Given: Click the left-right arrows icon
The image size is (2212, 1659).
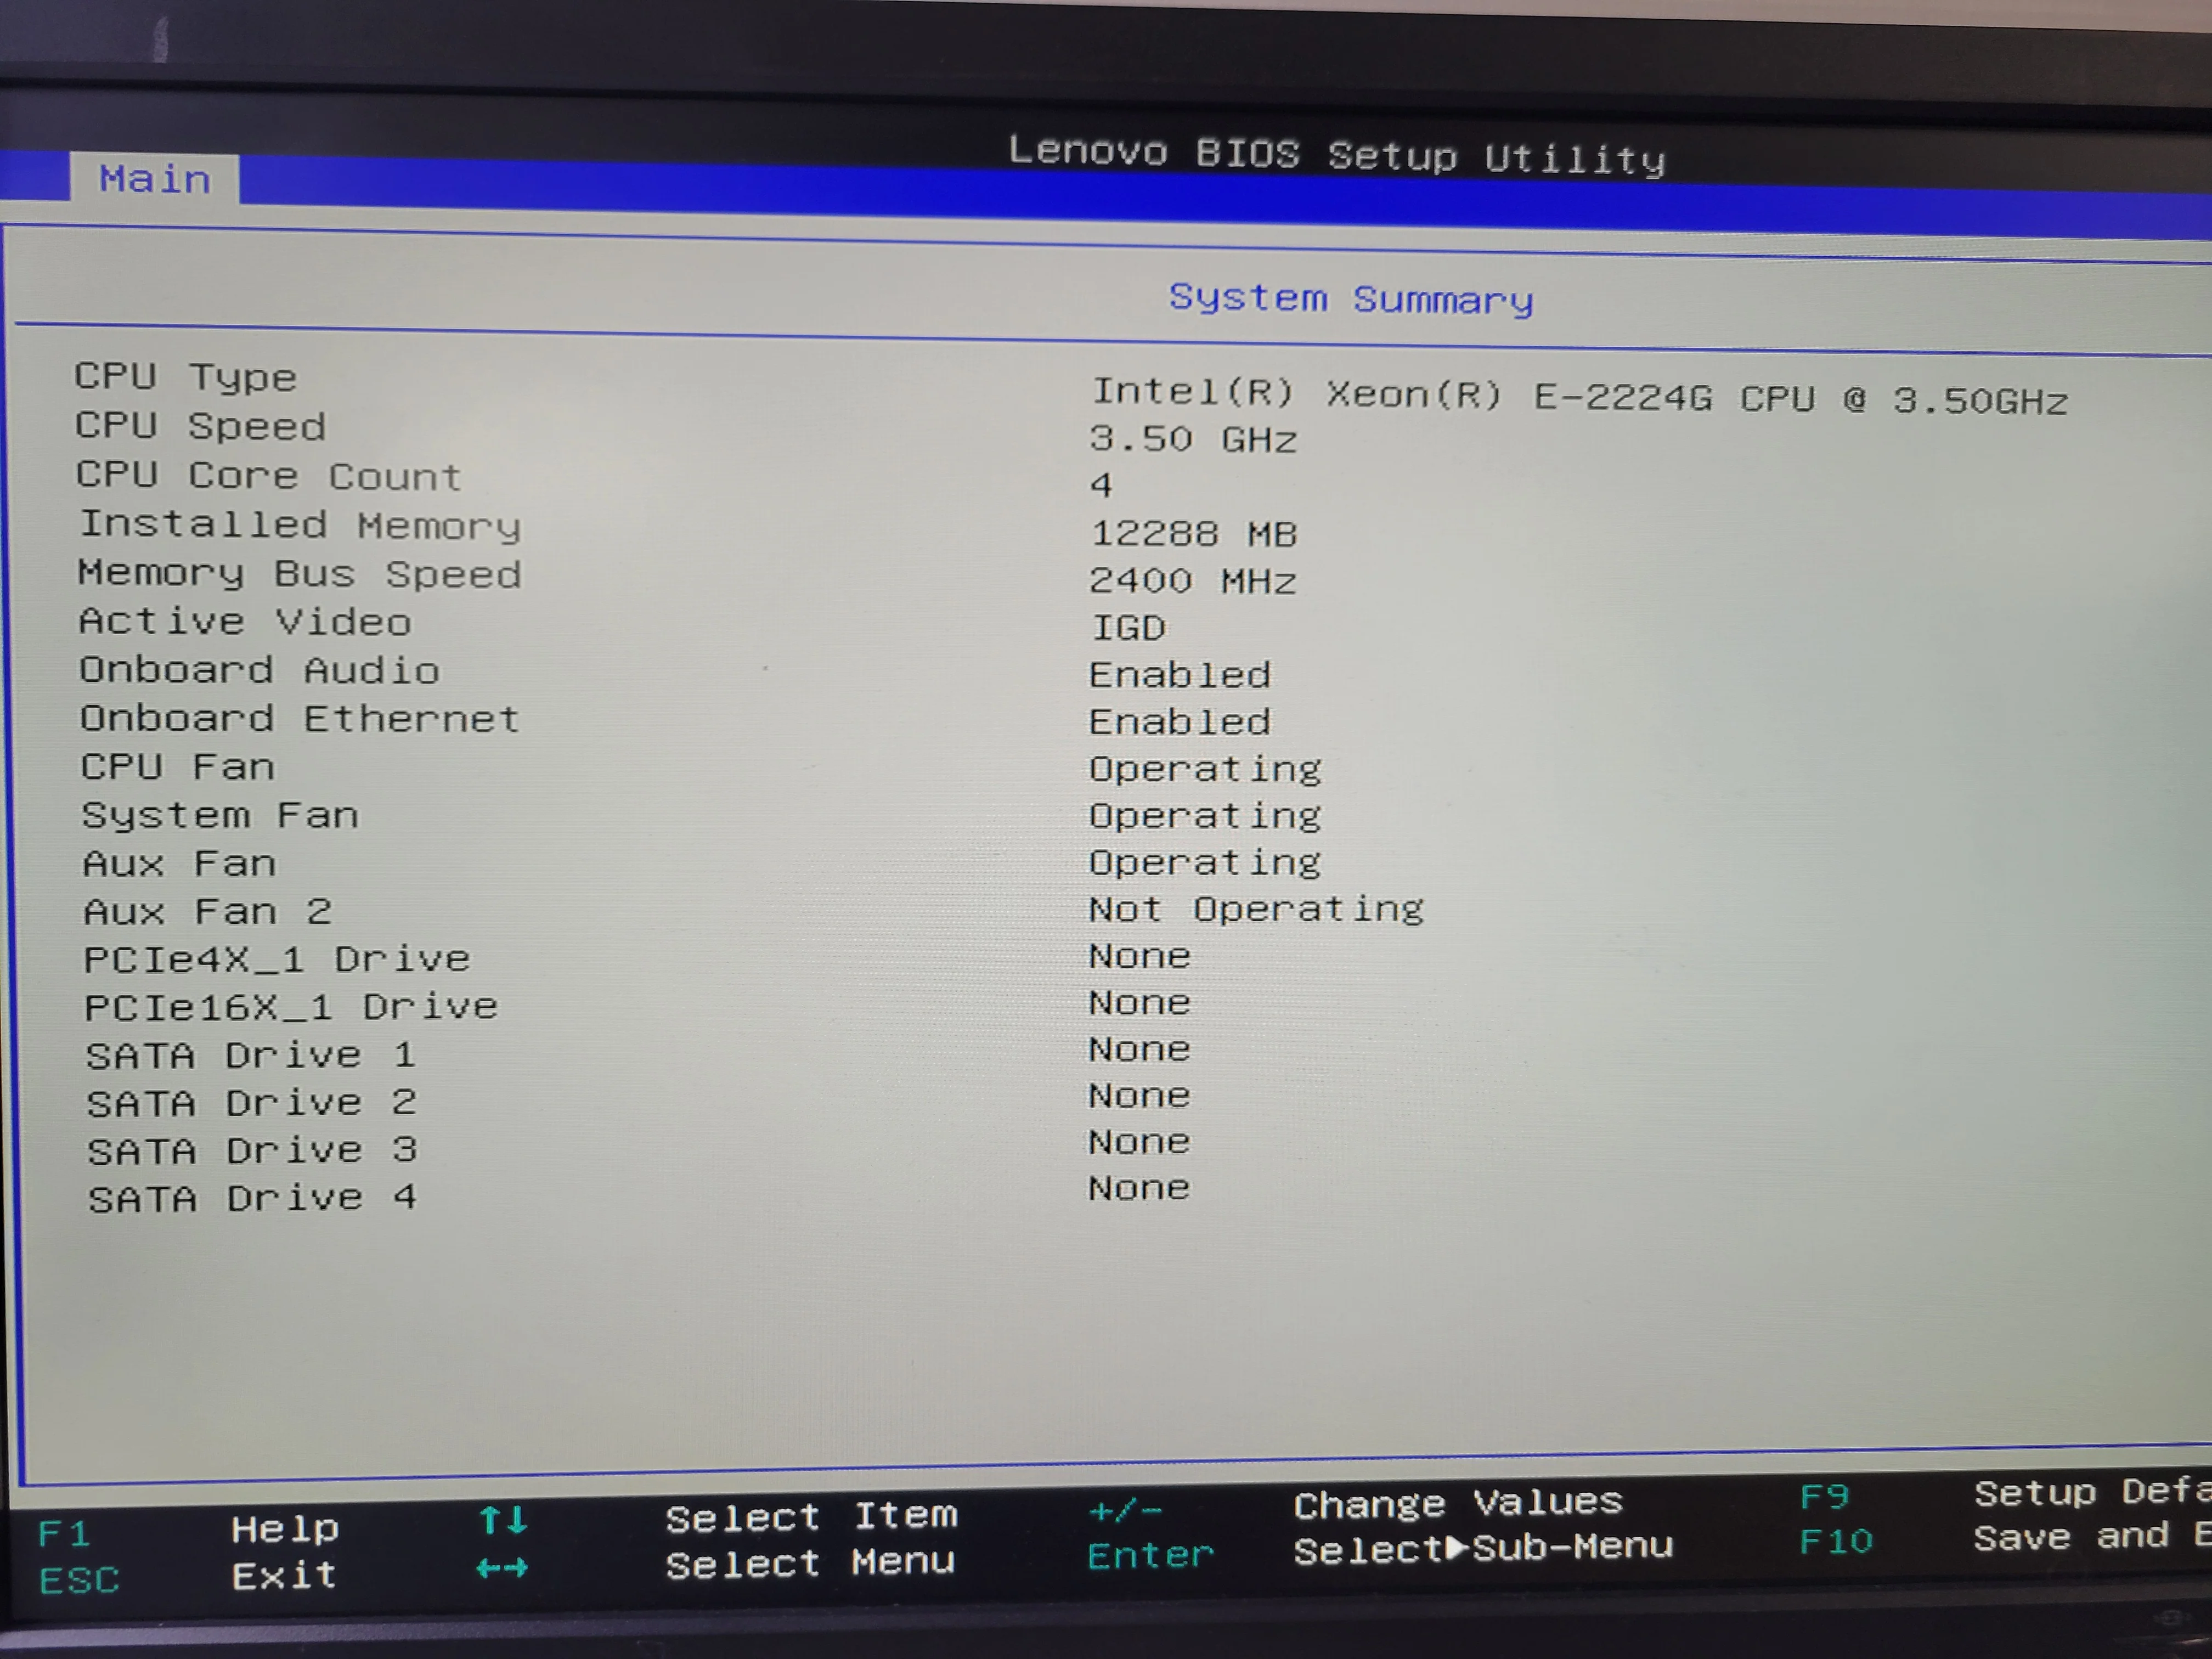Looking at the screenshot, I should coord(502,1568).
